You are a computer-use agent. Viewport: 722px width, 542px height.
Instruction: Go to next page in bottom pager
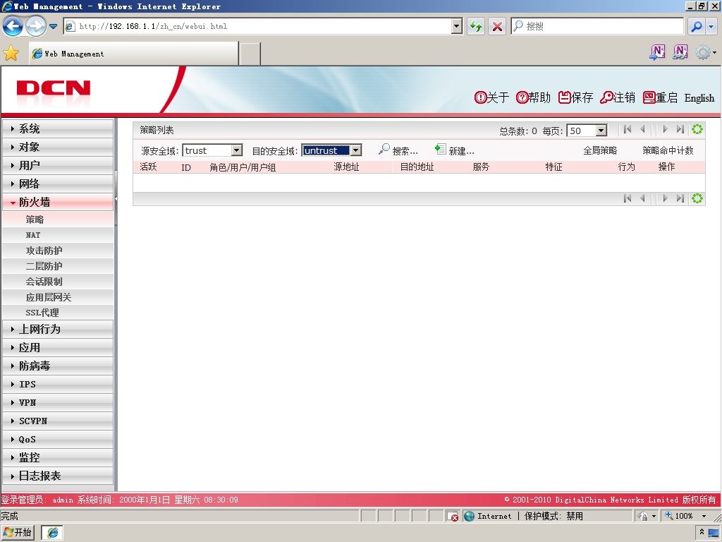[x=665, y=198]
